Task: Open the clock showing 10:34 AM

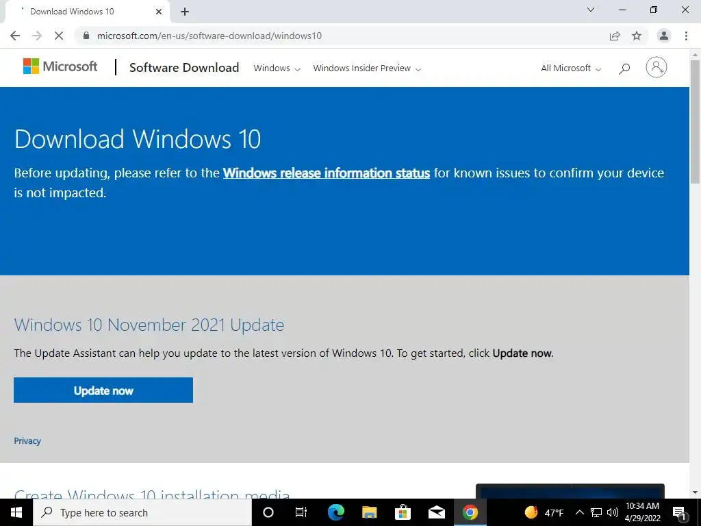Action: point(642,512)
